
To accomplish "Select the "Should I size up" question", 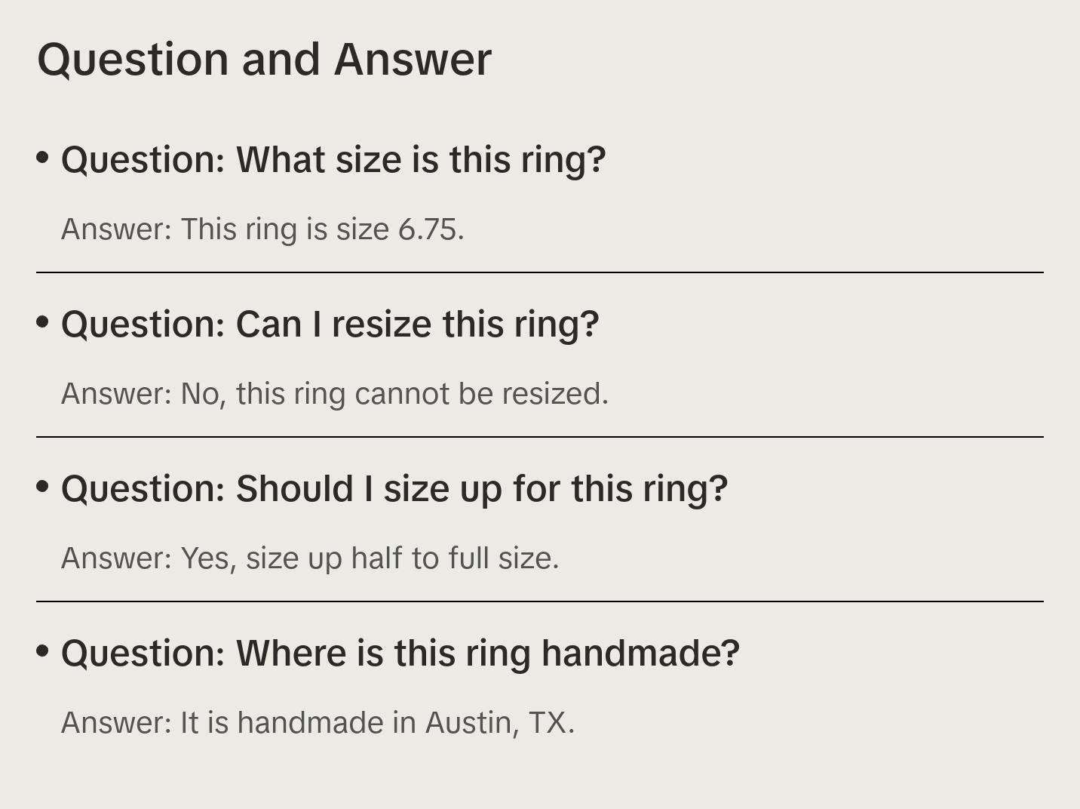I will 394,489.
